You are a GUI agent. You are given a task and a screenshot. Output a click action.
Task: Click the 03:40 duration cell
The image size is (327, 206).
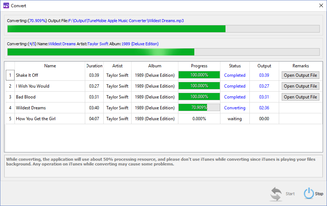94,108
